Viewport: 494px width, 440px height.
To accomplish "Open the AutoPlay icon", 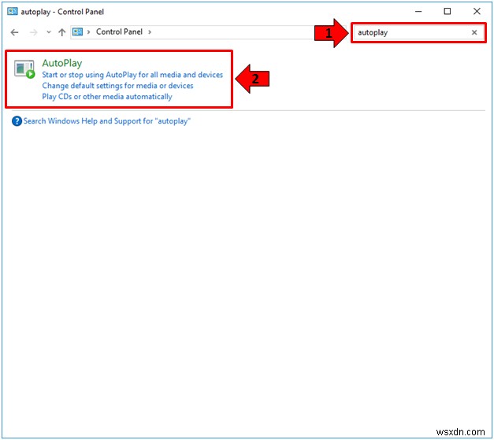I will pyautogui.click(x=24, y=69).
